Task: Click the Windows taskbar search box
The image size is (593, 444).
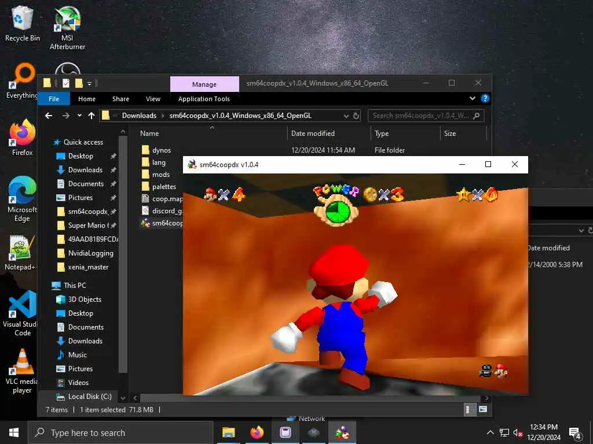Action: coord(121,432)
